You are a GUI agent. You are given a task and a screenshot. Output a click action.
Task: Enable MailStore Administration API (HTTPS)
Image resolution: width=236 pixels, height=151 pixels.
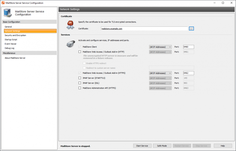[80, 88]
